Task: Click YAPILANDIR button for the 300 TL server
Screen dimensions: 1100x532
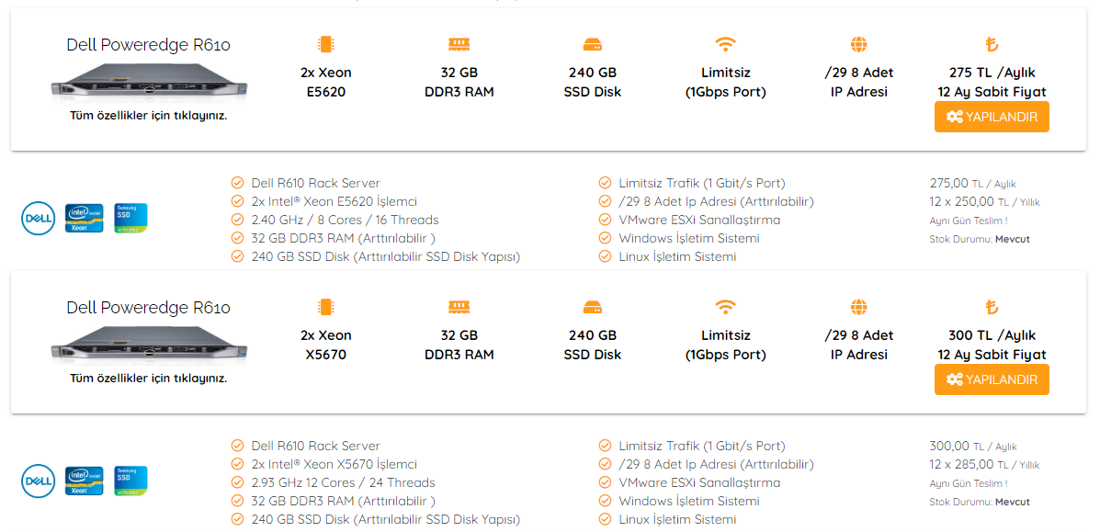Action: [x=992, y=379]
